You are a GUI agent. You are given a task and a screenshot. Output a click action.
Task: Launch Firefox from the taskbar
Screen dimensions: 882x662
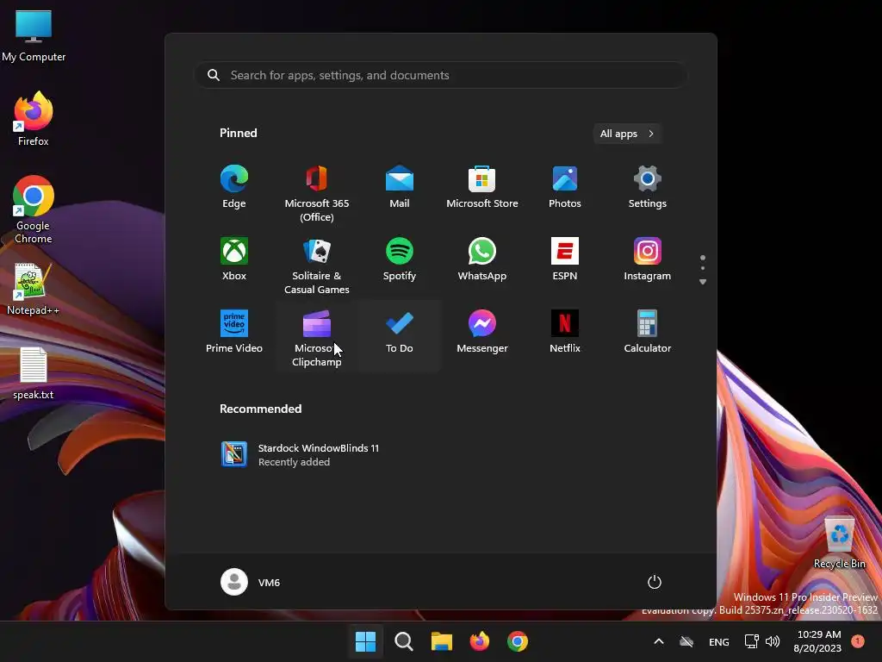(x=479, y=641)
